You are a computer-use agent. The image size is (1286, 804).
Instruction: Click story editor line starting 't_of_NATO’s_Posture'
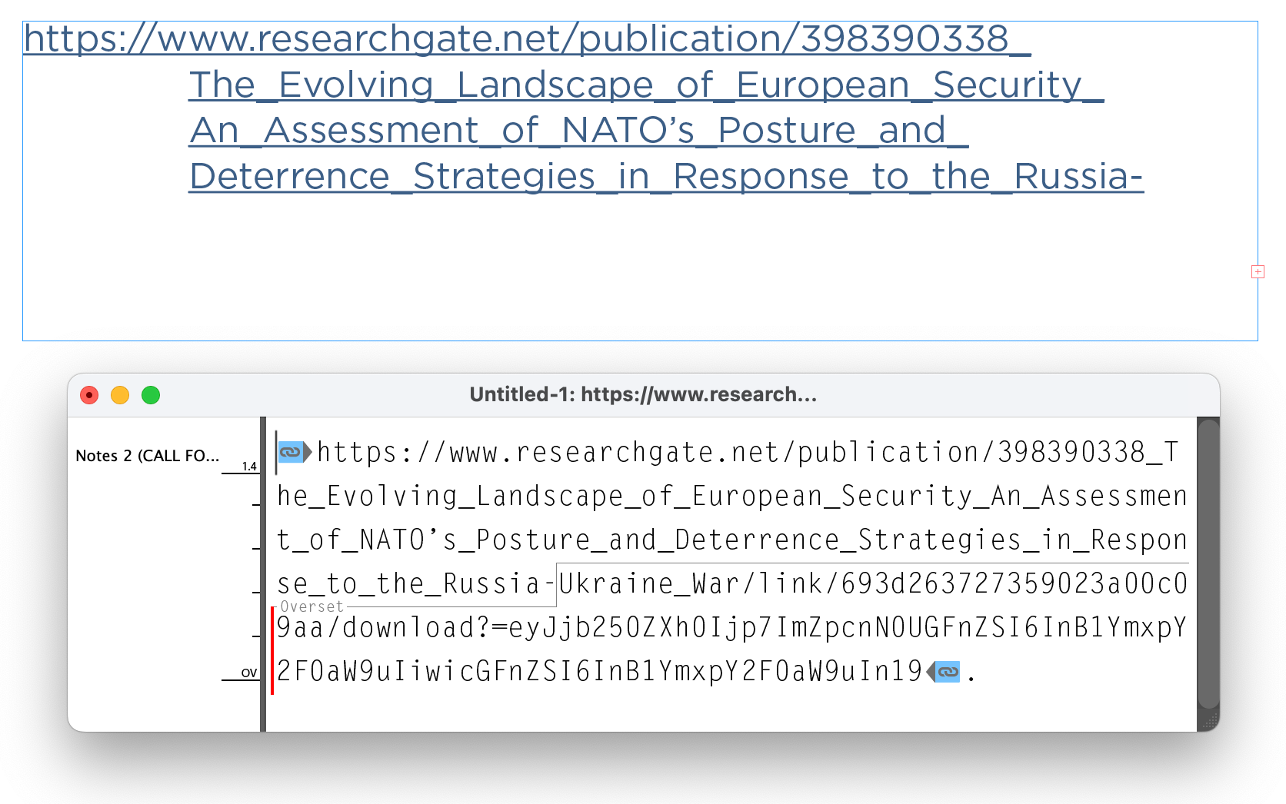coord(732,540)
